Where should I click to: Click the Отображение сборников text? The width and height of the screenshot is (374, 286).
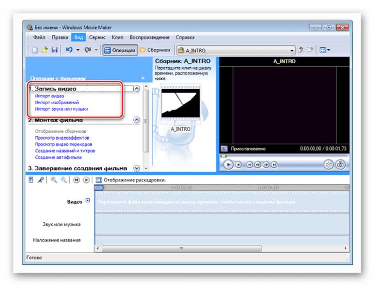pyautogui.click(x=60, y=131)
